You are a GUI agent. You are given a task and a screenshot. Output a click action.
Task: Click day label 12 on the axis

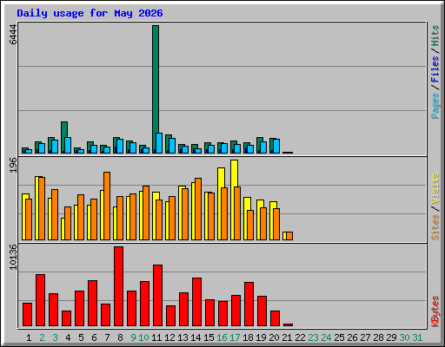pos(169,337)
